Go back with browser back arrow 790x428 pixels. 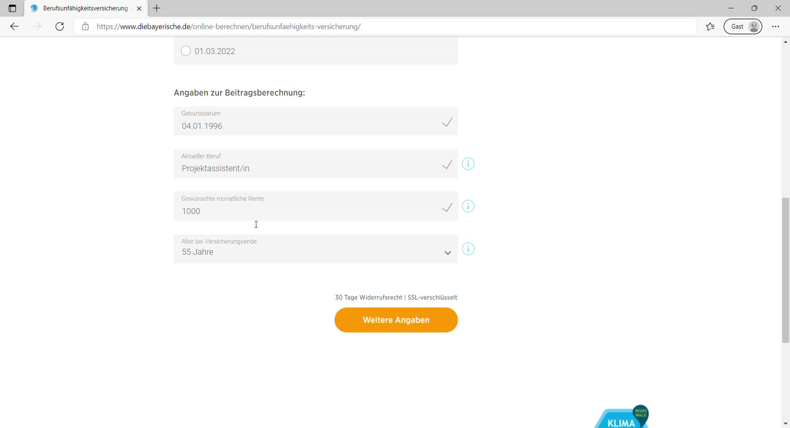[x=14, y=27]
